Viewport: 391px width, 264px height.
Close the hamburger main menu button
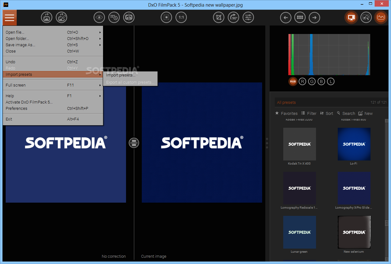click(x=9, y=18)
